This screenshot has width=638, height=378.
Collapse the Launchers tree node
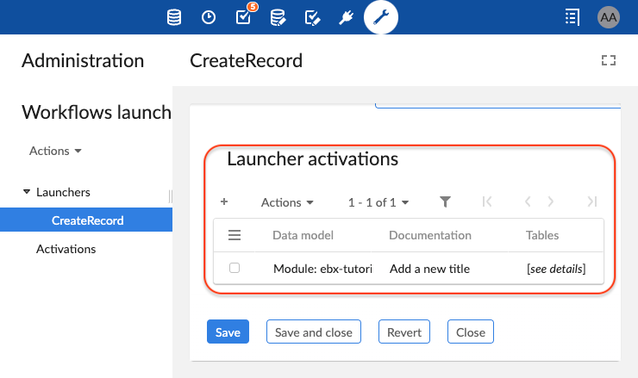coord(27,192)
